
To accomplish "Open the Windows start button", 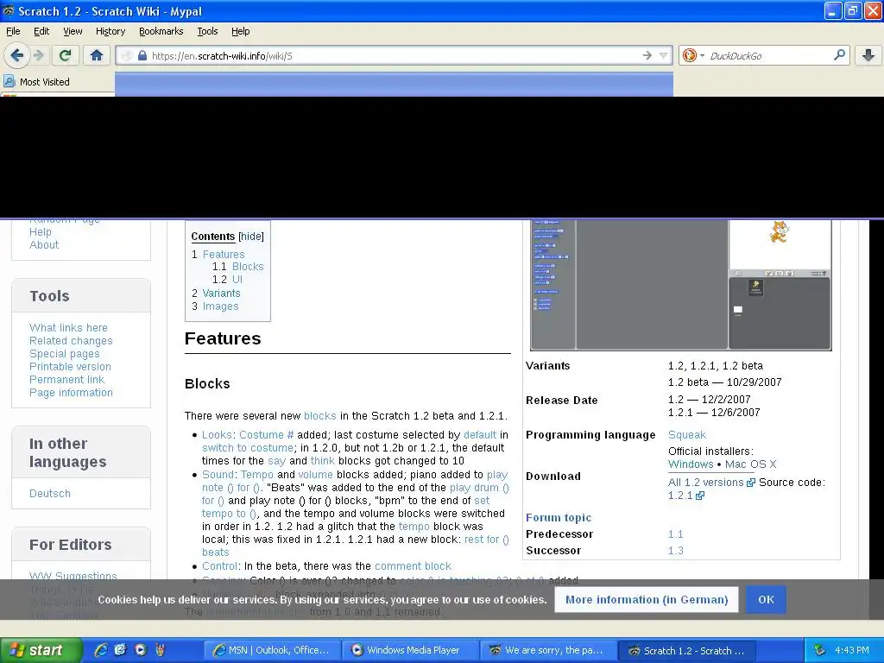I will (x=41, y=650).
